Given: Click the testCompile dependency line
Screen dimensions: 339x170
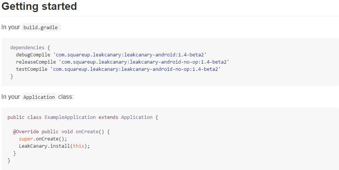Looking at the screenshot, I should (118, 69).
